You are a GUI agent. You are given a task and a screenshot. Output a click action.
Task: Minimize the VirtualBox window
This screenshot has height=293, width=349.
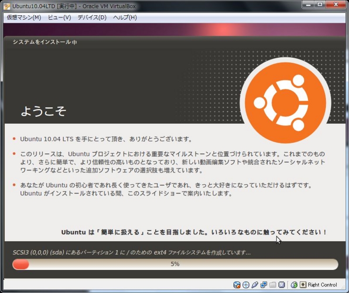coord(308,5)
